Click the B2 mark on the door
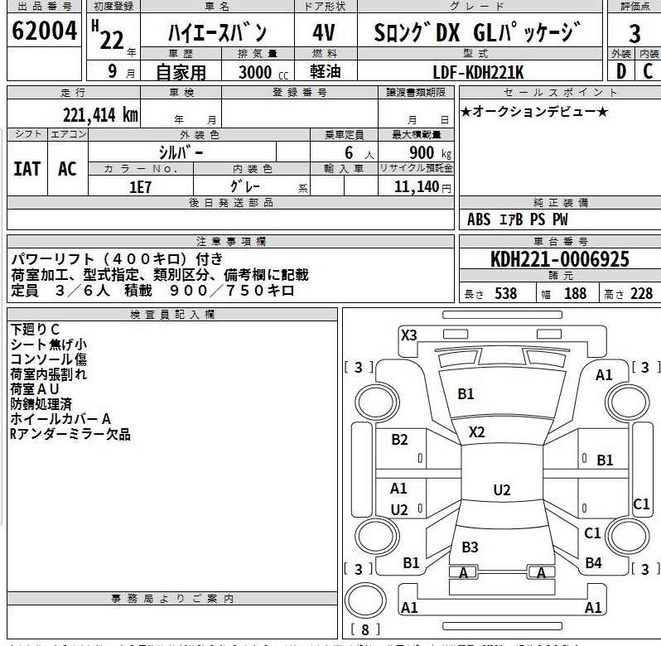661x646 pixels. tap(399, 440)
